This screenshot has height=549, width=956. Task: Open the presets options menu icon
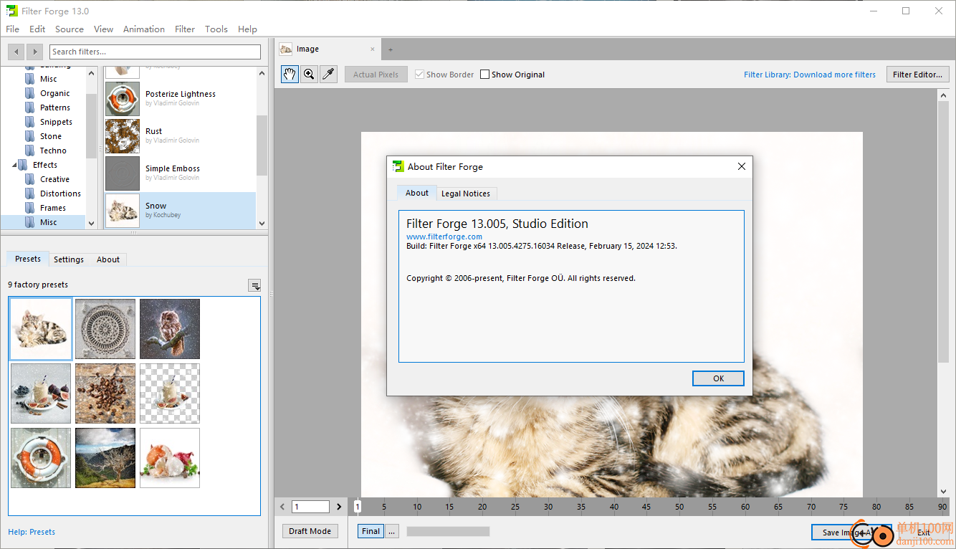254,285
